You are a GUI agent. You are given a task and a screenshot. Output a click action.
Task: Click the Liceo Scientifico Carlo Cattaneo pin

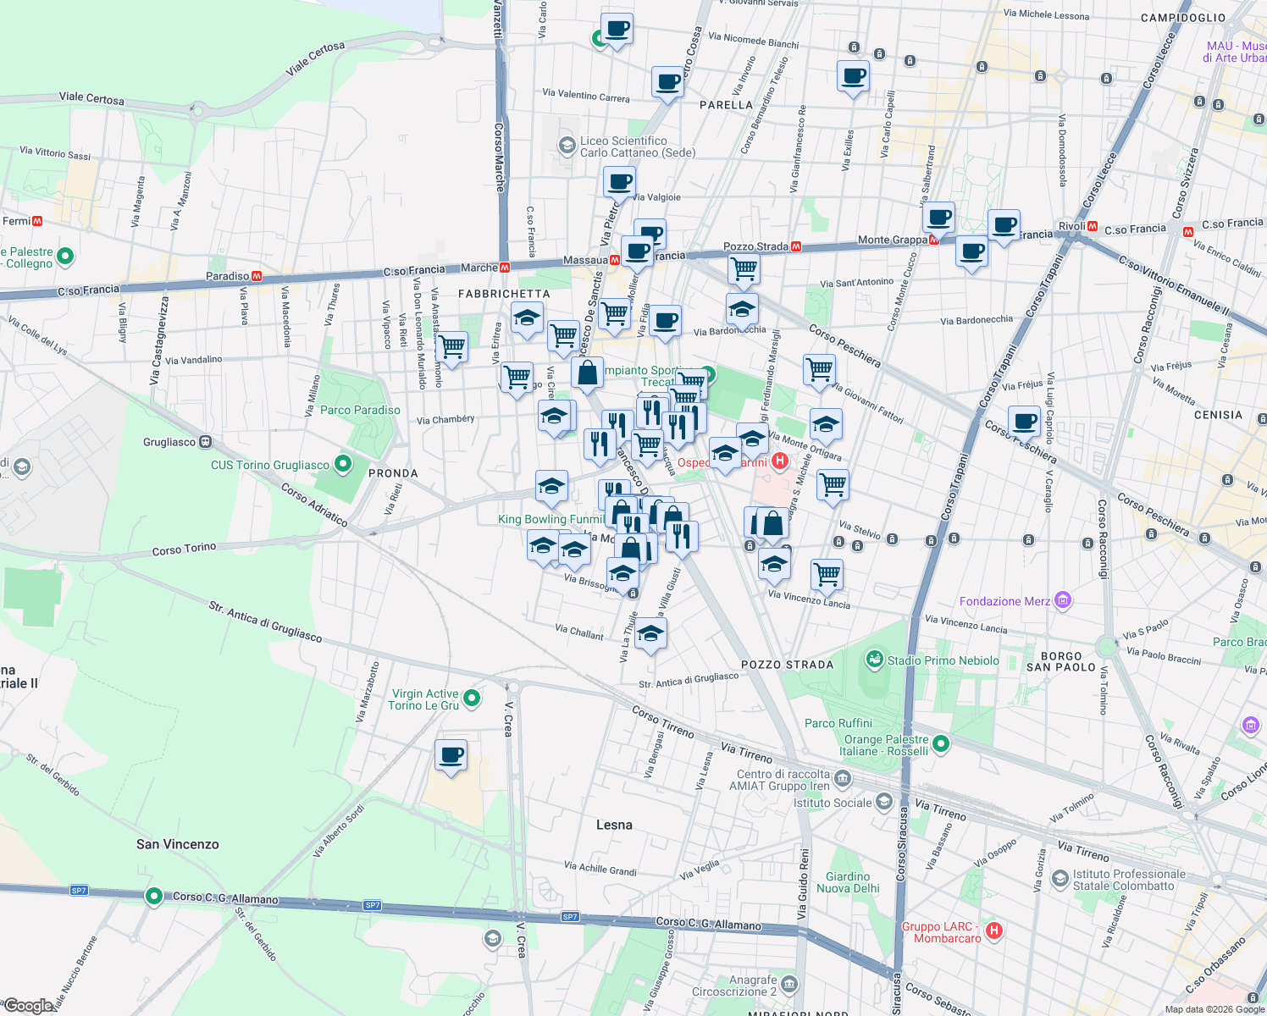(x=567, y=146)
